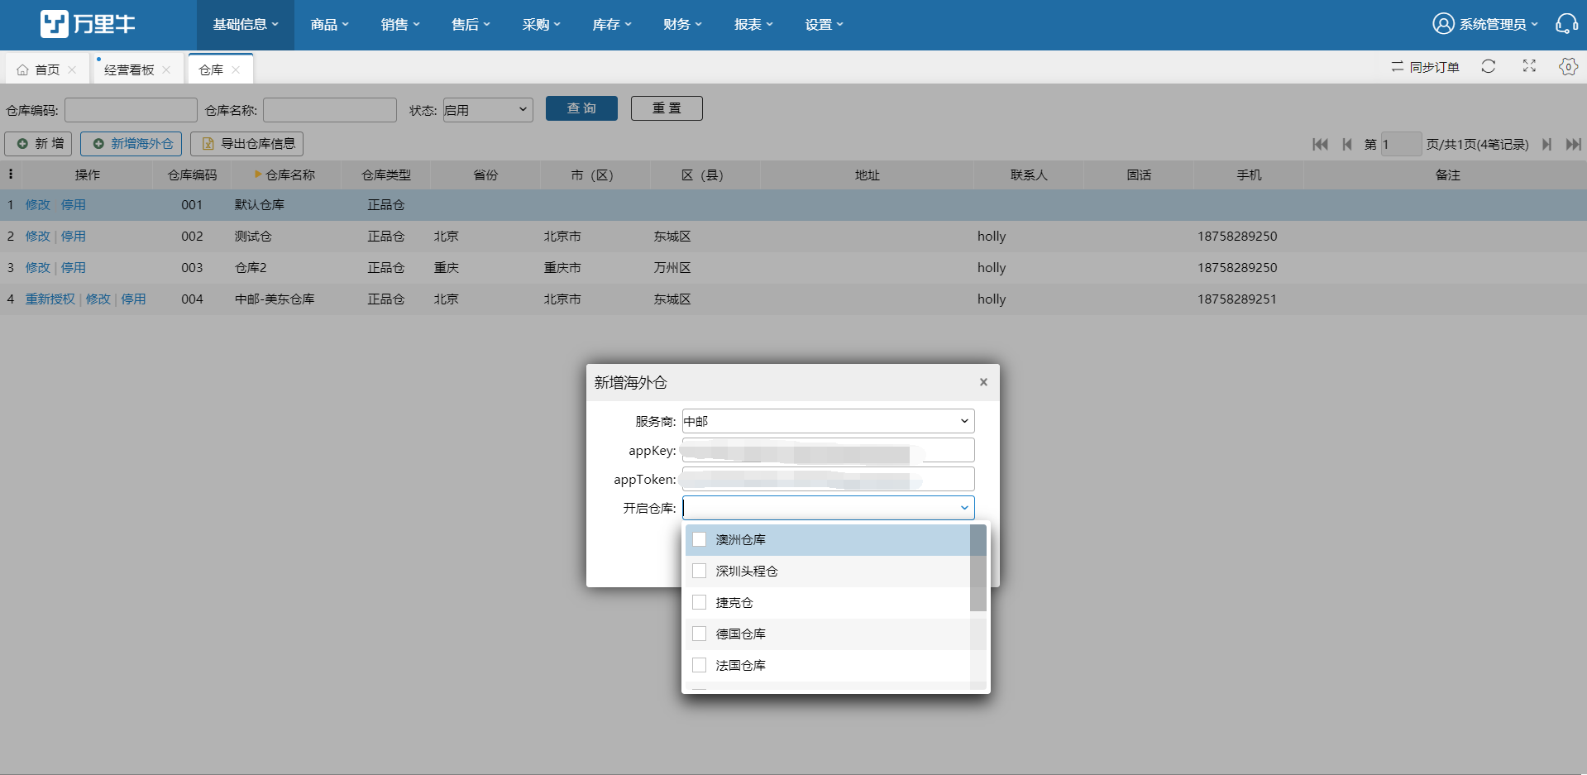The image size is (1587, 775).
Task: Go to the next page icon
Action: [x=1546, y=144]
